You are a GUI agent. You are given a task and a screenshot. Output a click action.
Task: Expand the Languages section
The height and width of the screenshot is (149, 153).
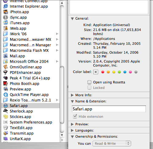72,130
